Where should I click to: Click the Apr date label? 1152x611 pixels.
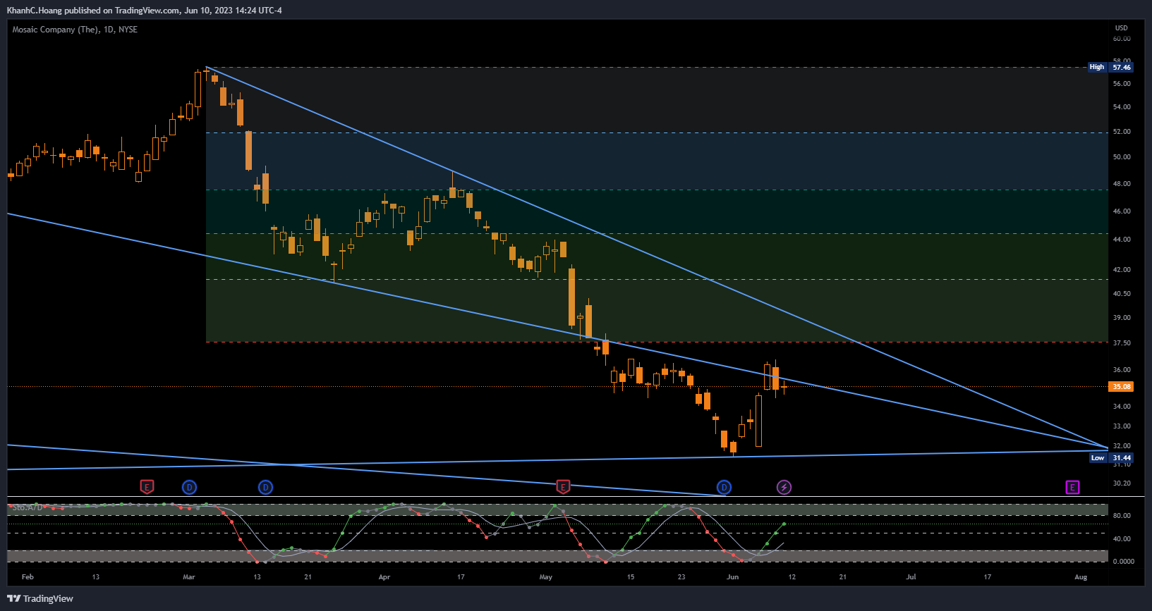[384, 576]
